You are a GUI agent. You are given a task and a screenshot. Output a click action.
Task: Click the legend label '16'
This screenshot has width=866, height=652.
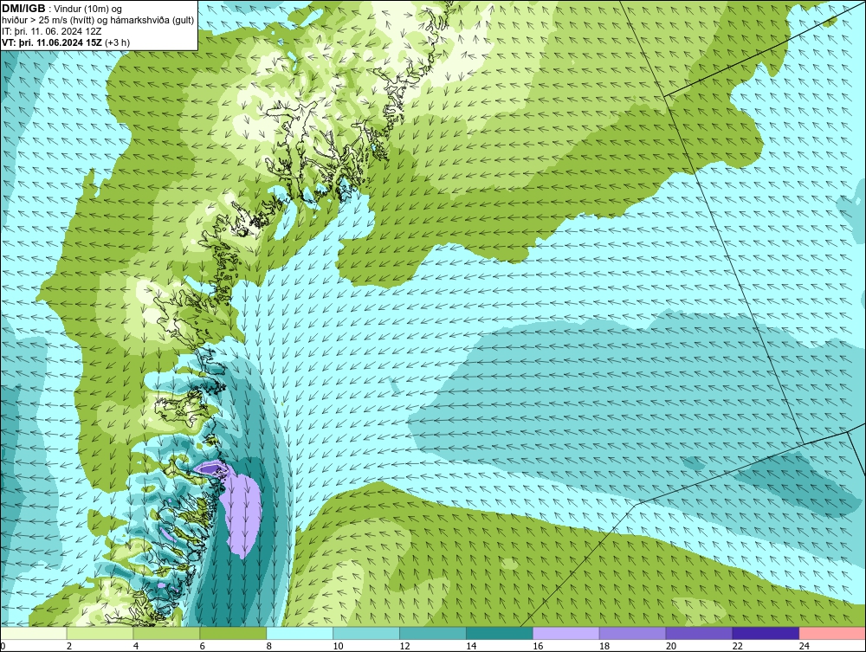[538, 646]
